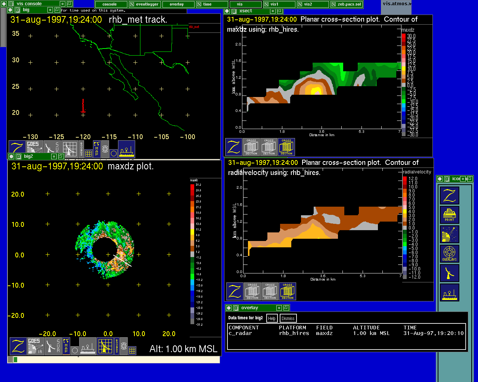478x382 pixels.
Task: Click the BOUNDS icon in rhb_met track toolbar
Action: click(x=81, y=148)
